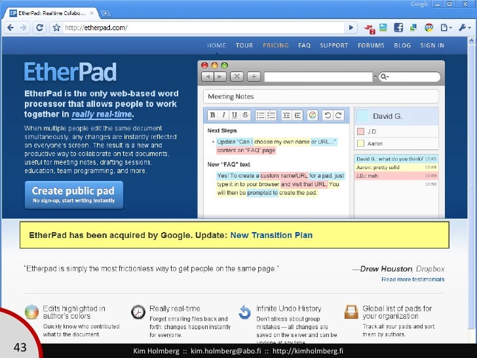The image size is (477, 358).
Task: Close the EtherPad browser tab
Action: point(92,13)
